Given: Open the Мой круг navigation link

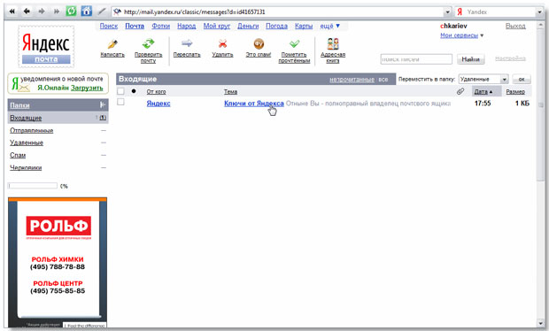Looking at the screenshot, I should click(x=217, y=26).
